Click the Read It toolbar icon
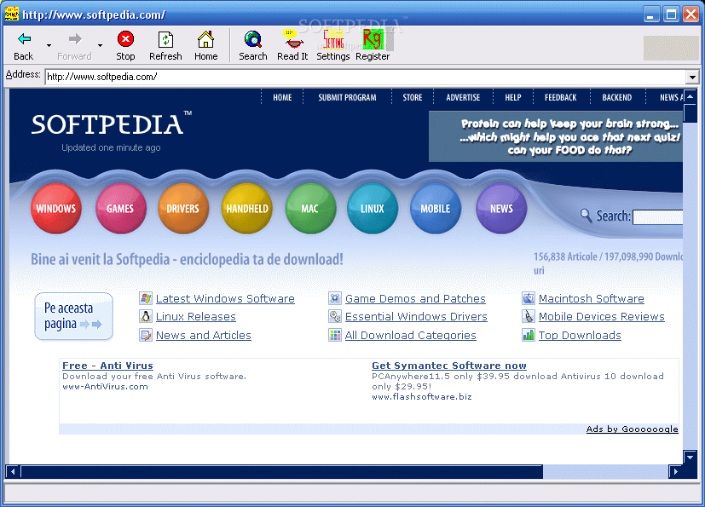The width and height of the screenshot is (705, 507). point(292,45)
